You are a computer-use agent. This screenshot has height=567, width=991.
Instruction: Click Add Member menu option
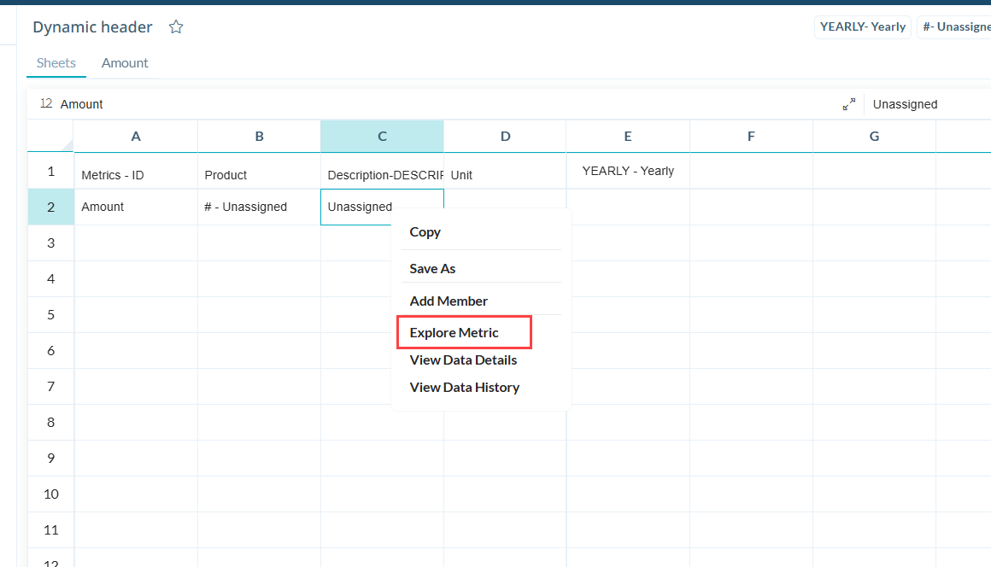[x=449, y=301]
